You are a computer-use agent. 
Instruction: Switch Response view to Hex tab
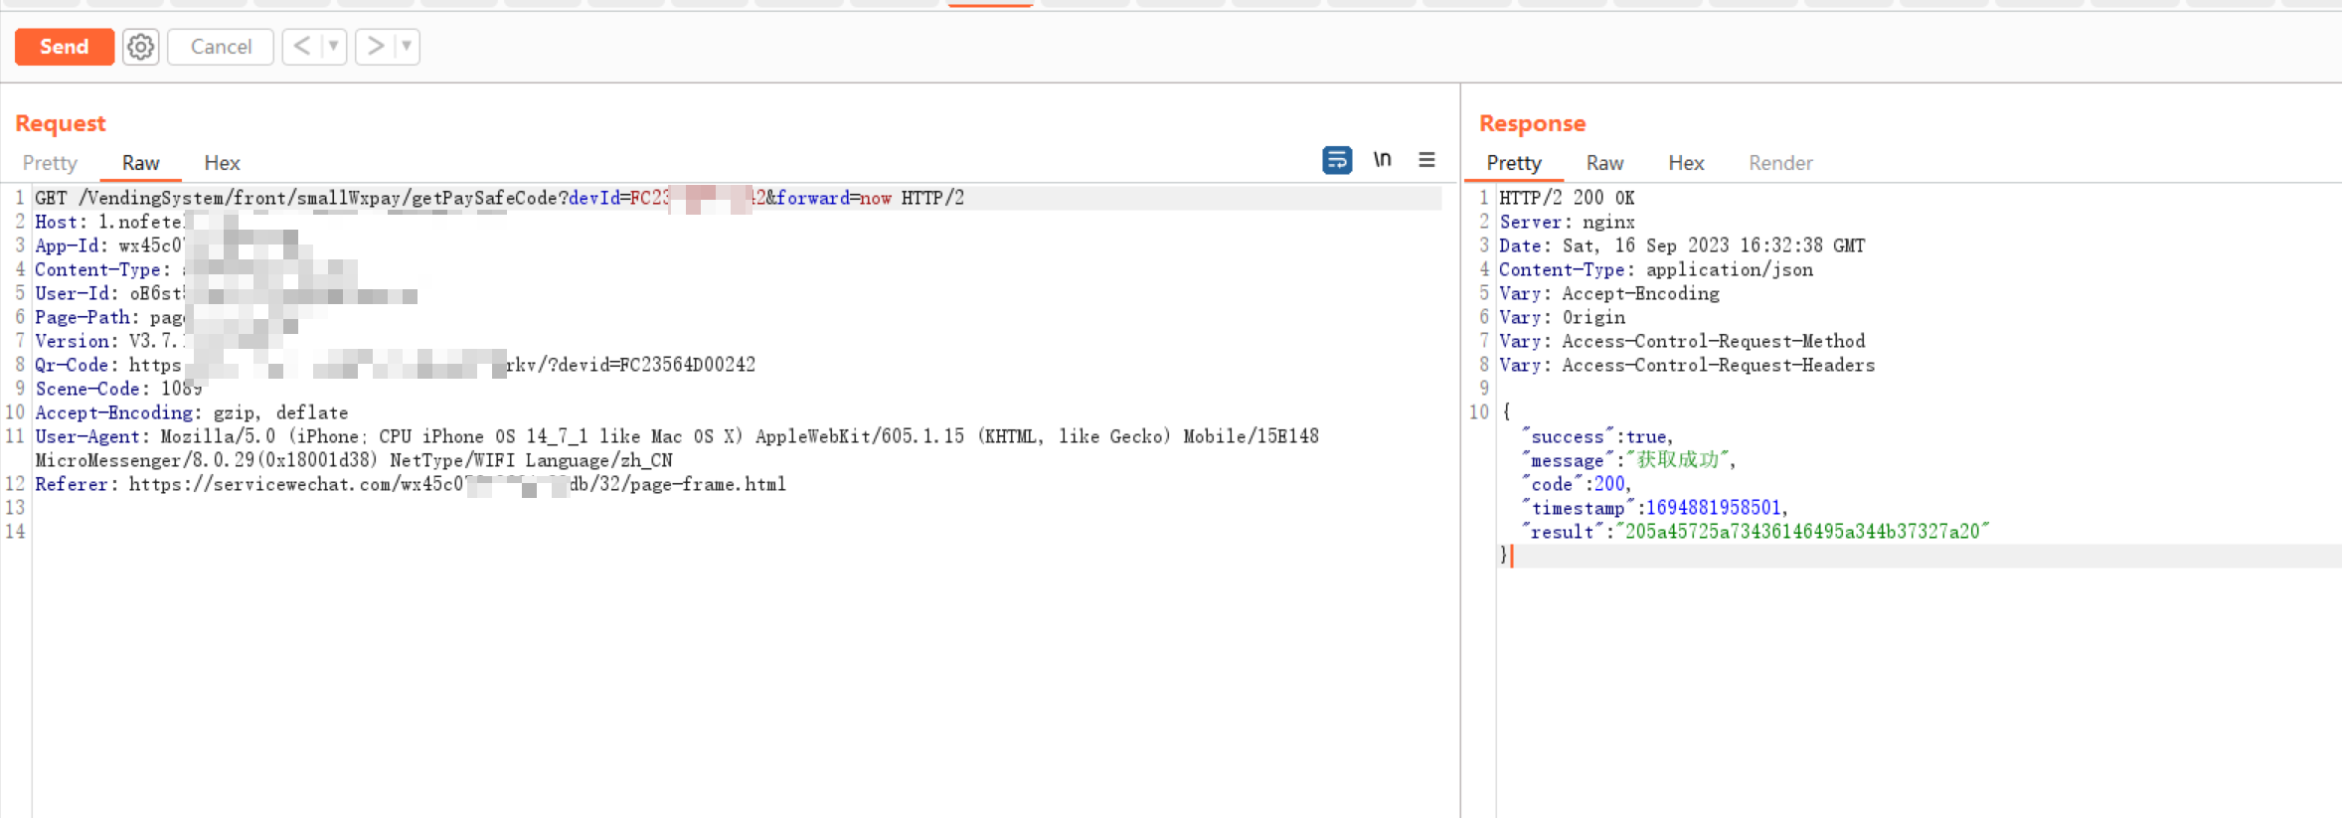(1686, 163)
